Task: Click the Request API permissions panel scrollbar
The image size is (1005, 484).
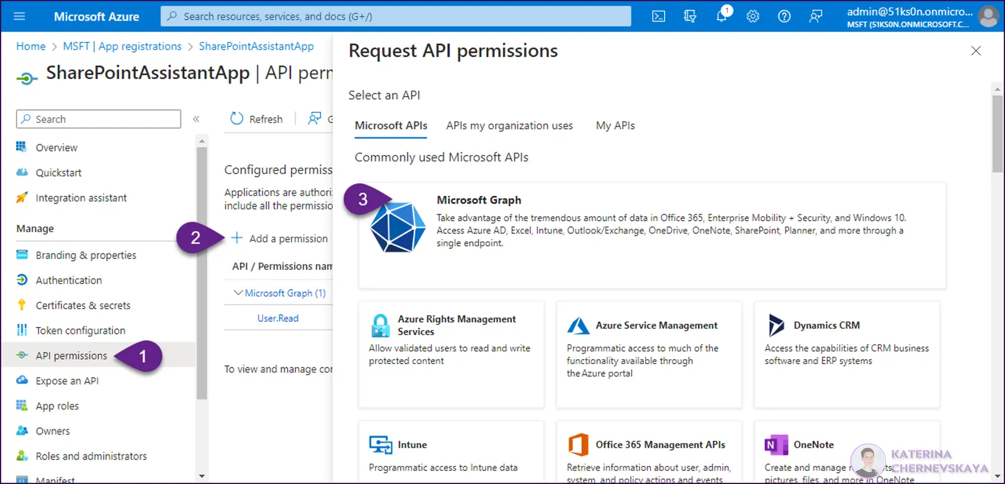Action: [997, 133]
